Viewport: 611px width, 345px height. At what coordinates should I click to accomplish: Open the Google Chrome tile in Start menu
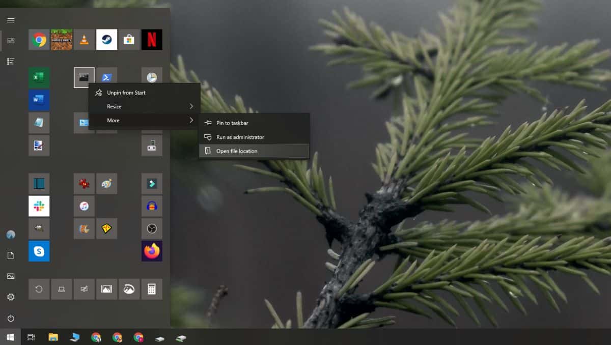click(39, 40)
